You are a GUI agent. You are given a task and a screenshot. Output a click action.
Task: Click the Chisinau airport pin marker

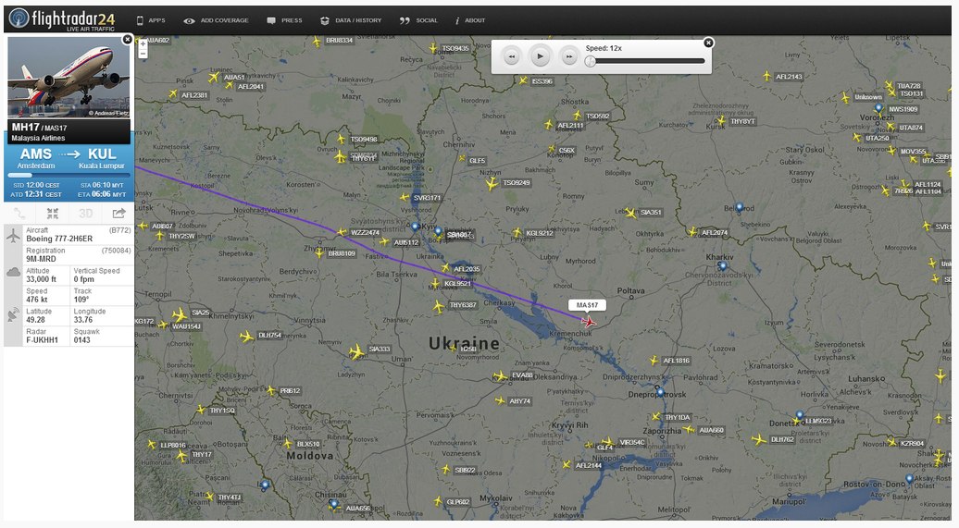[x=333, y=505]
